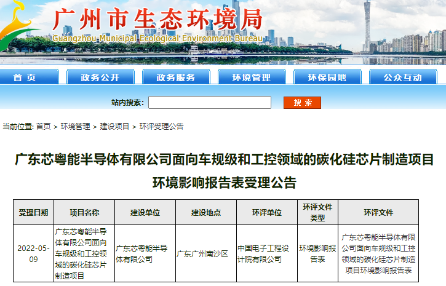Open the 环保园地 navigation tab
This screenshot has height=286, width=446.
pyautogui.click(x=327, y=77)
